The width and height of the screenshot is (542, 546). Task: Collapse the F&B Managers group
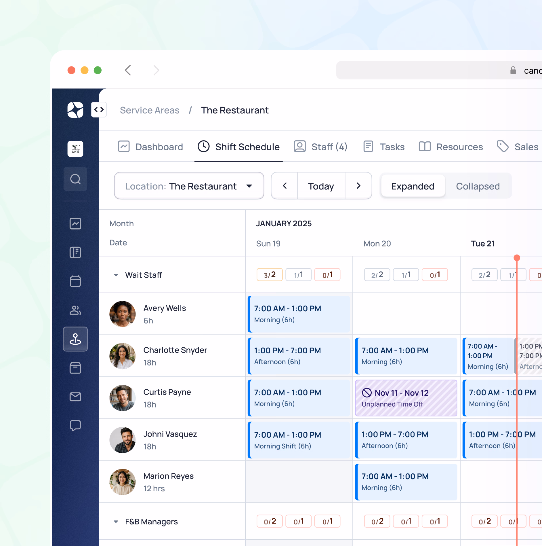pyautogui.click(x=116, y=522)
